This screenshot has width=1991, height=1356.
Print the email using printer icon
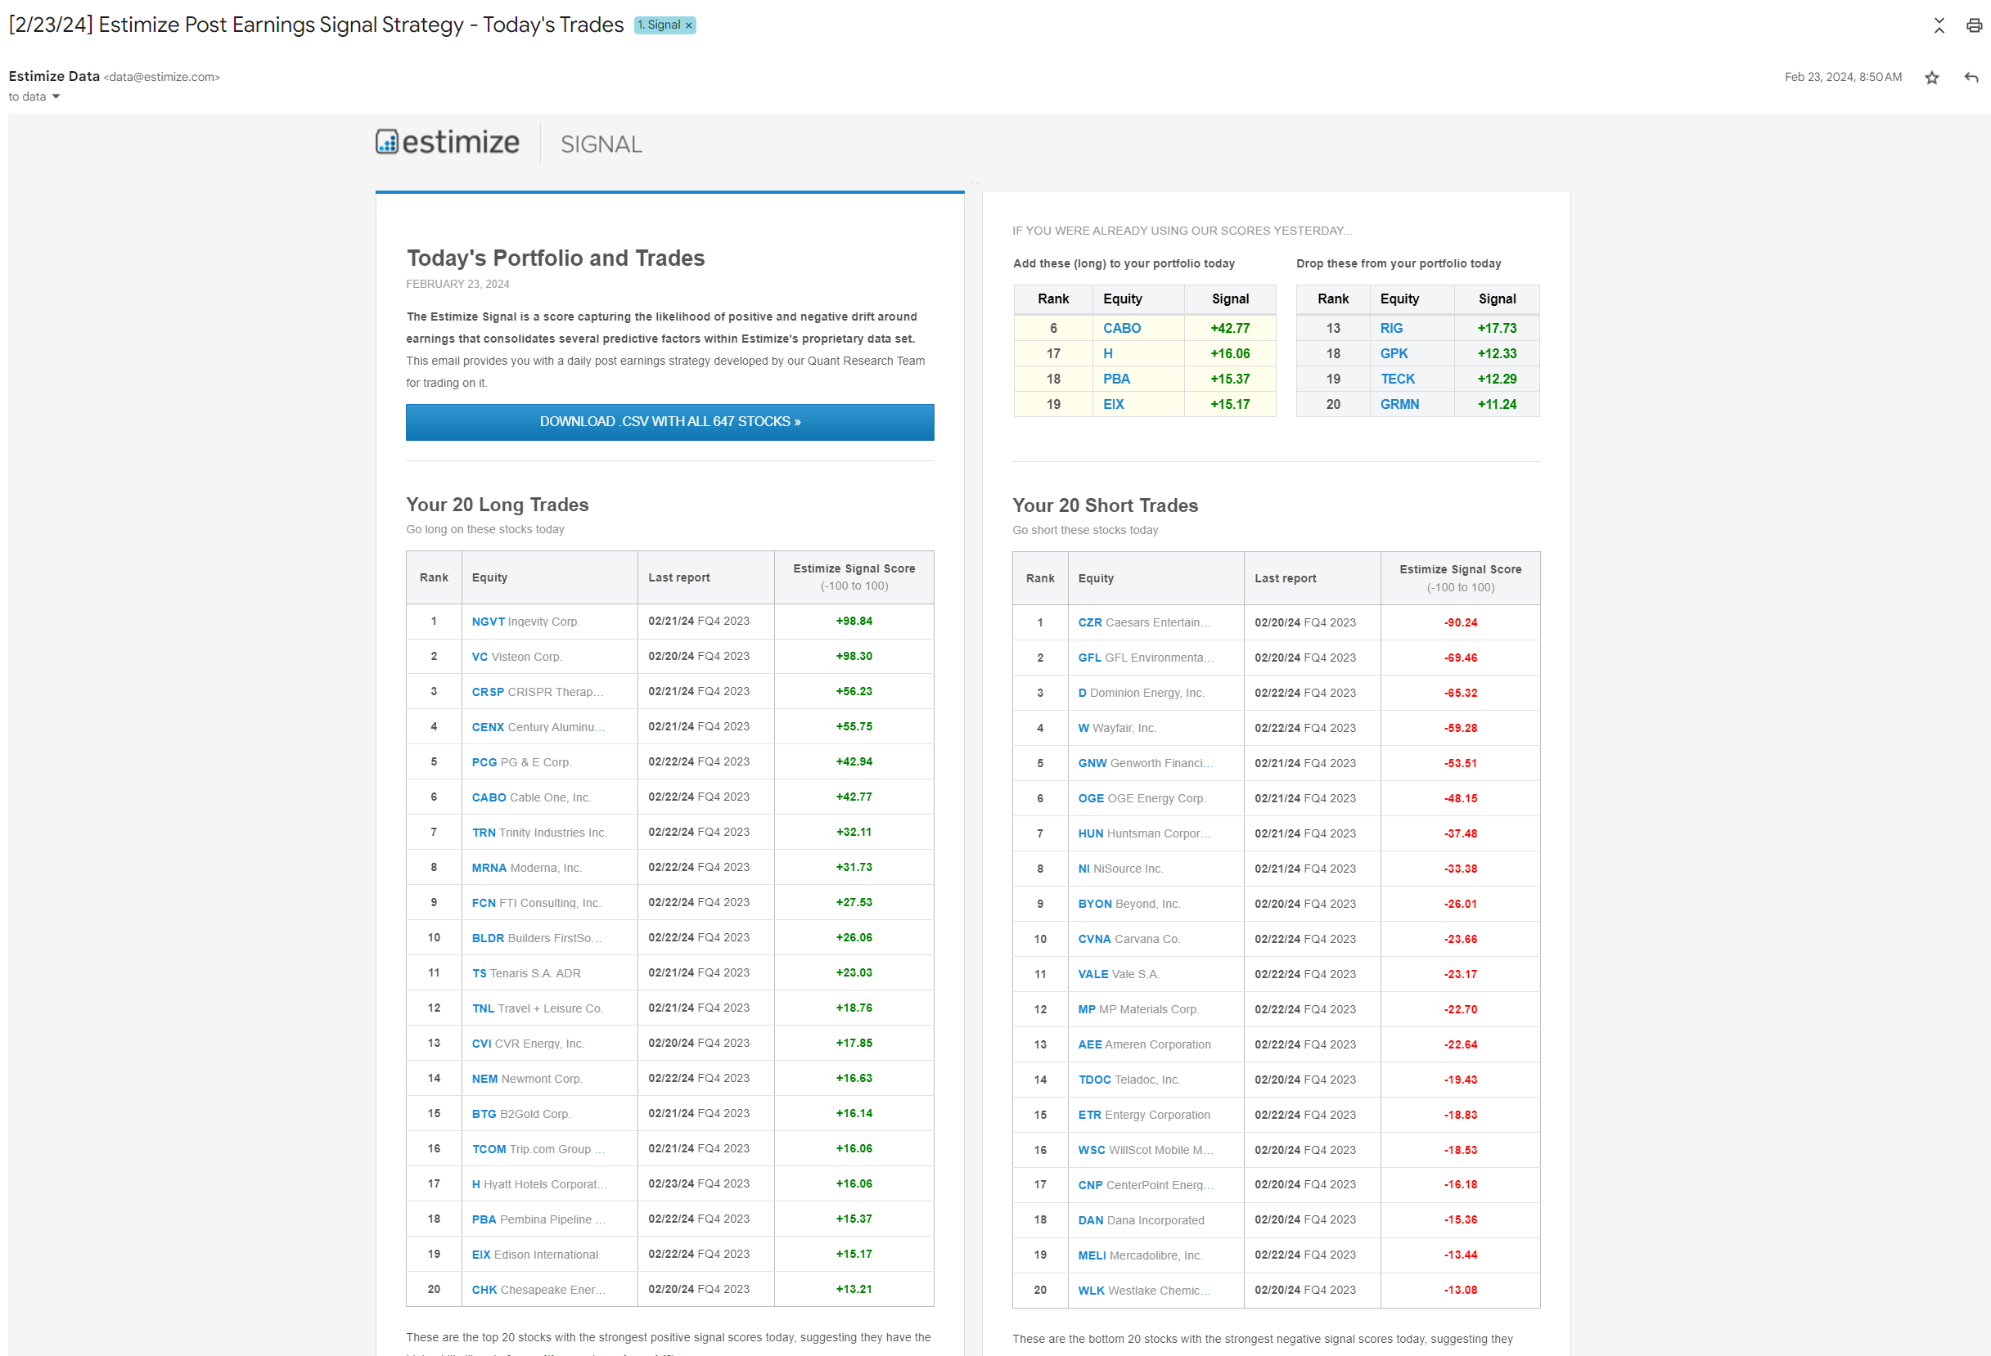(1974, 25)
